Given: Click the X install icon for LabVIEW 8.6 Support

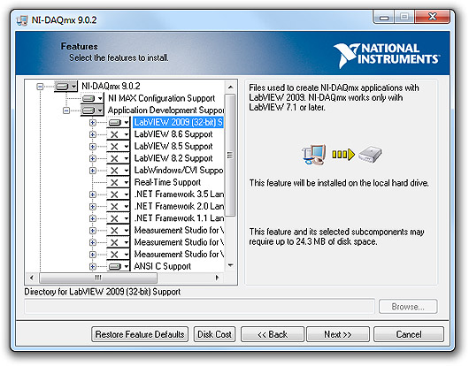Looking at the screenshot, I should (114, 134).
